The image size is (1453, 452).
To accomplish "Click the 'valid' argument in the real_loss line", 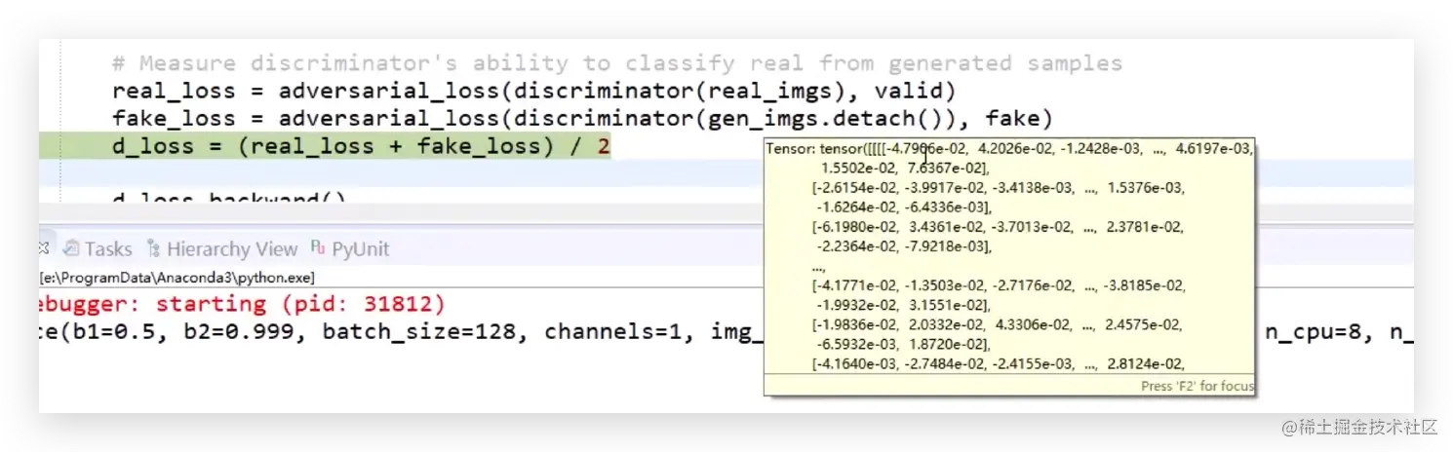I will click(x=907, y=91).
